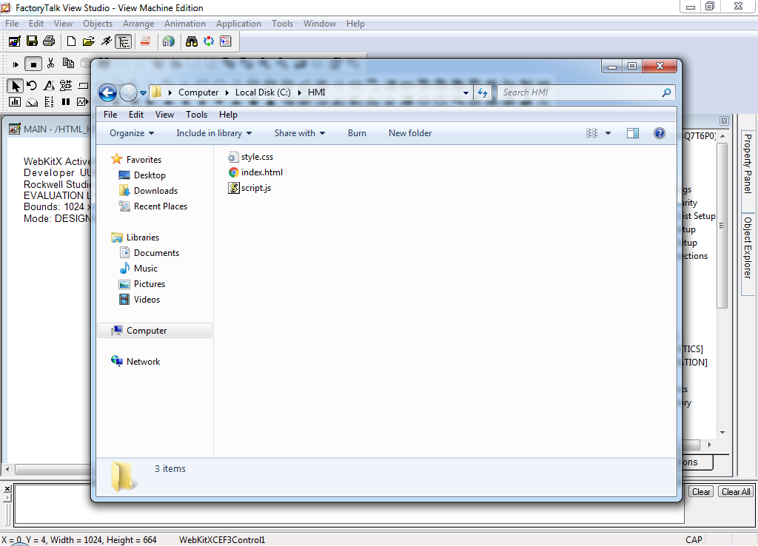Select the index.html file

[x=255, y=172]
